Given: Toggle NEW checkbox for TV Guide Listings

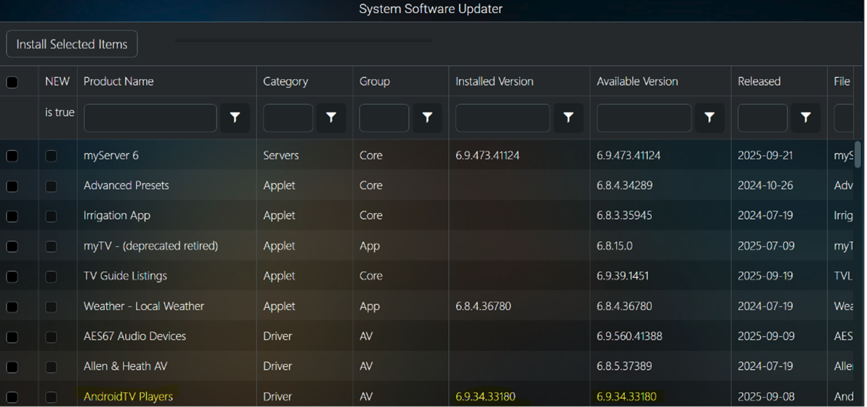Looking at the screenshot, I should (x=51, y=277).
